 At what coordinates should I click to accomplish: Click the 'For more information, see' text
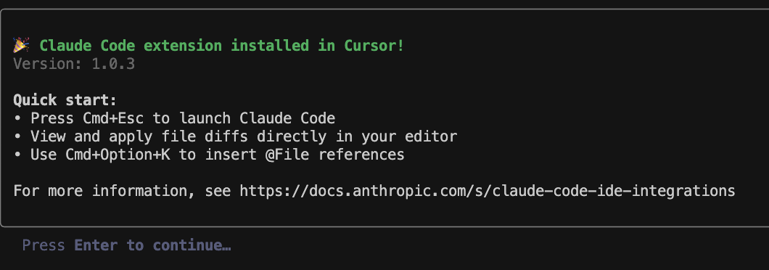(x=122, y=190)
